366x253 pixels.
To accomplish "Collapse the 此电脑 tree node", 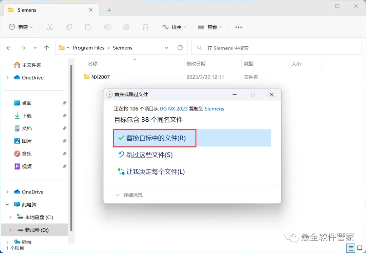I will (x=7, y=205).
